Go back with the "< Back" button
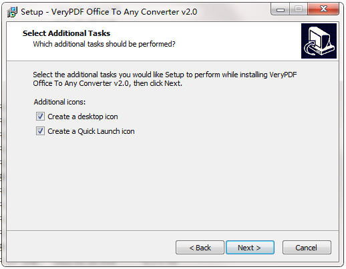 [x=200, y=247]
